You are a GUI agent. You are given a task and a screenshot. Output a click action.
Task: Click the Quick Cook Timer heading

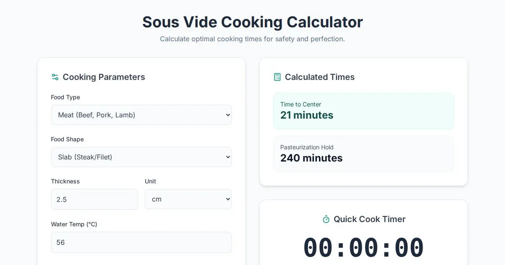pyautogui.click(x=369, y=219)
